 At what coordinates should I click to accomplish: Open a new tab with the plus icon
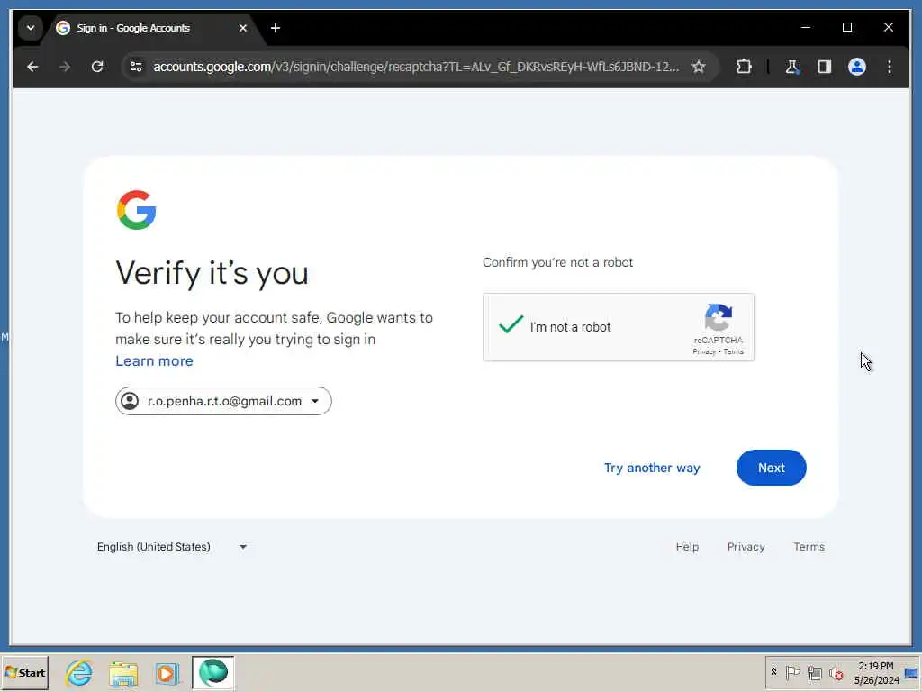click(276, 28)
